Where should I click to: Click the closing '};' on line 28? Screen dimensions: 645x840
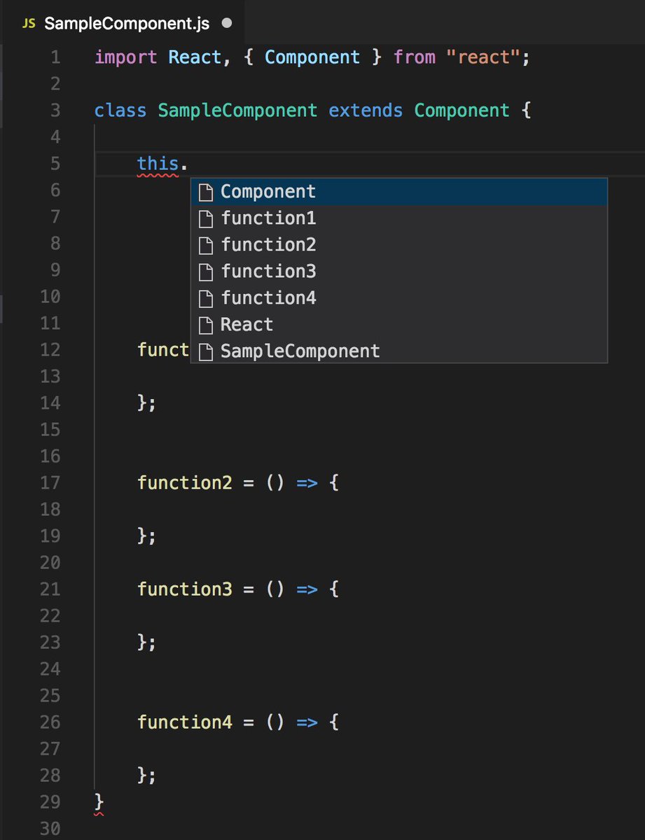tap(146, 776)
